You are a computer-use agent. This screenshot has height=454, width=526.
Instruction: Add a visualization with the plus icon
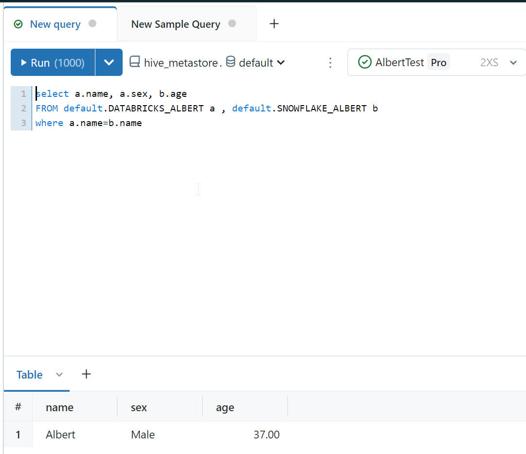click(86, 374)
